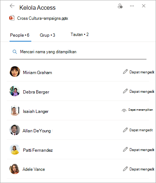
Task: Switch to the Grup tab
Action: coord(47,35)
